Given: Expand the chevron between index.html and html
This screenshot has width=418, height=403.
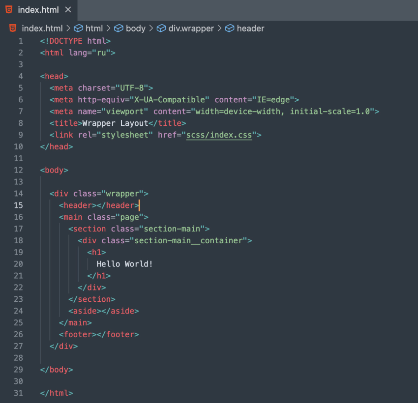Looking at the screenshot, I should 67,28.
